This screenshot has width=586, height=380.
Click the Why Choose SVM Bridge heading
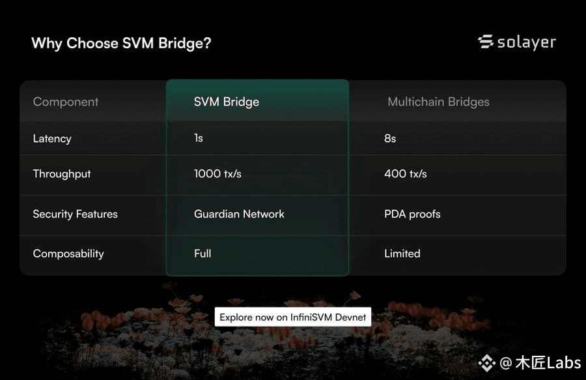pos(122,44)
